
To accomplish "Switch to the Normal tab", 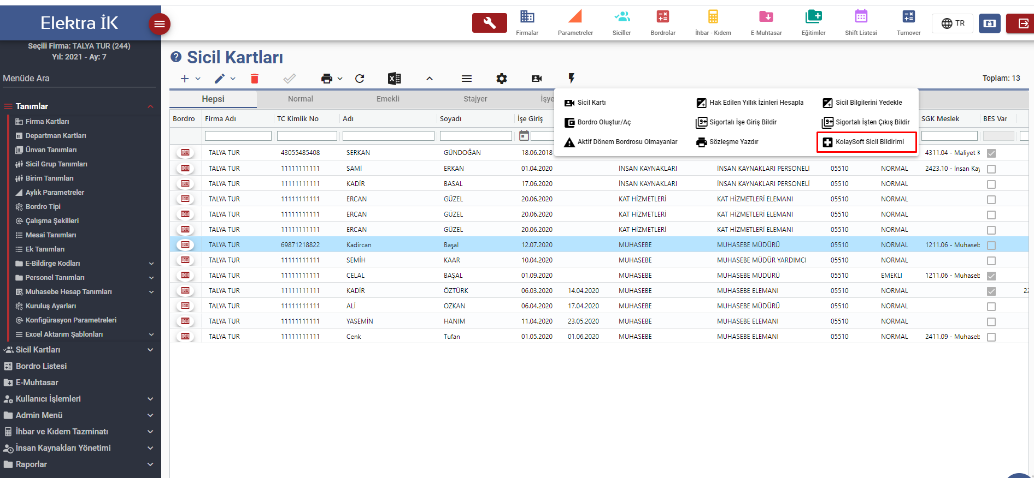I will [301, 99].
